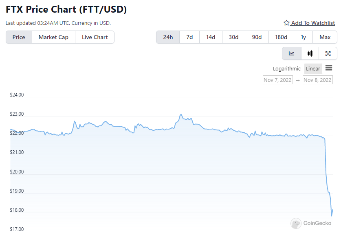This screenshot has width=341, height=235.
Task: Pick the 1y time range
Action: [x=303, y=37]
